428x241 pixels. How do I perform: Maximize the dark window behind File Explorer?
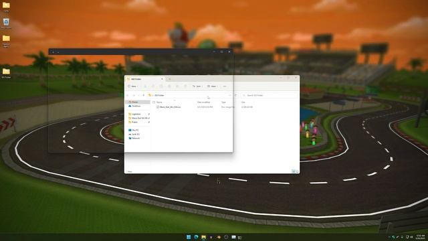coord(221,52)
